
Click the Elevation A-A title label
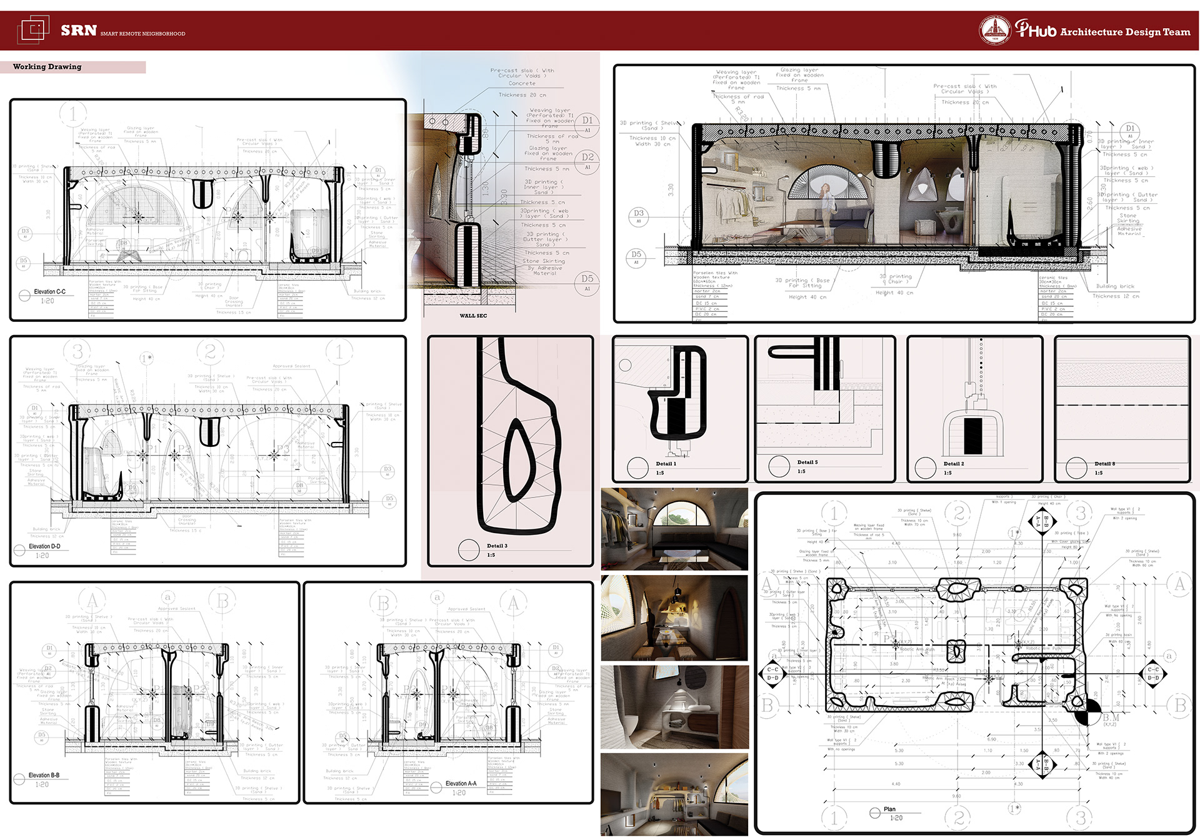(x=461, y=784)
